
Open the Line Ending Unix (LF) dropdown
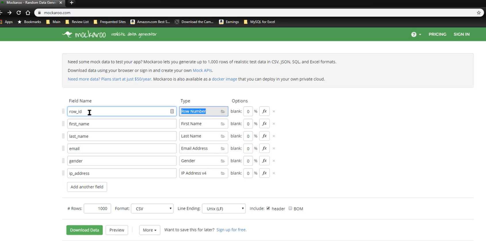[224, 209]
